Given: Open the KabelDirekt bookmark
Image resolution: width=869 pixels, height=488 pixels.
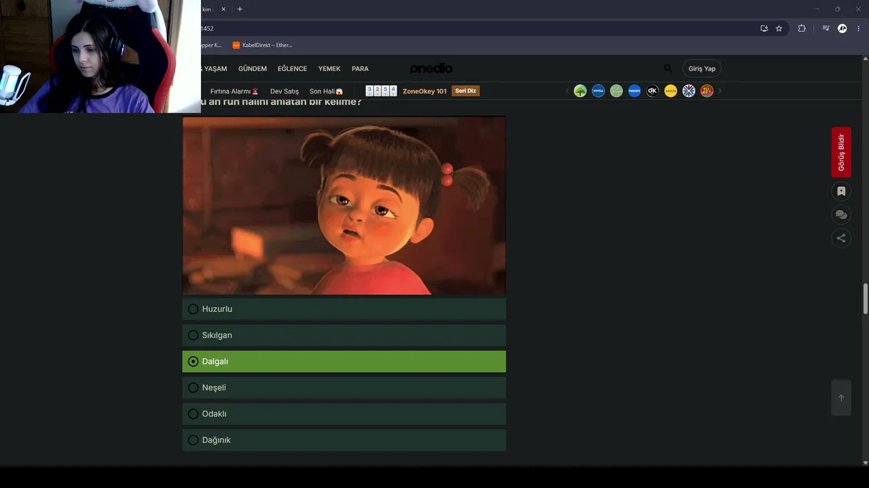Looking at the screenshot, I should click(262, 45).
